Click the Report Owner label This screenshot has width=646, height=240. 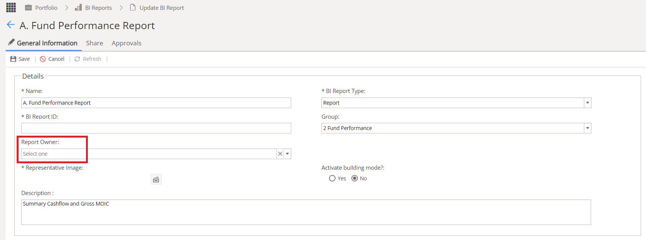[40, 142]
